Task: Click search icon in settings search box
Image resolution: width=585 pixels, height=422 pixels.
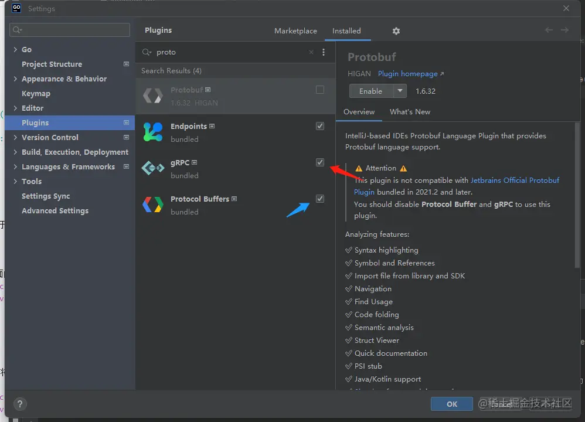Action: (17, 30)
